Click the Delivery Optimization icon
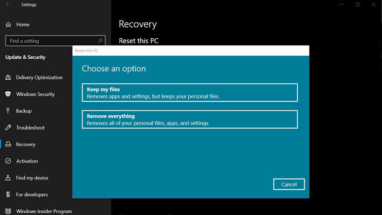 [8, 78]
